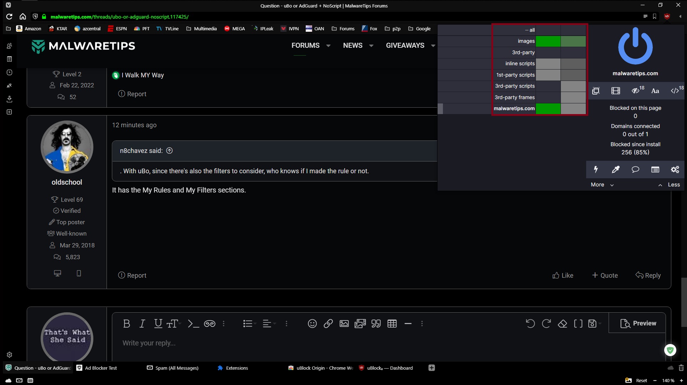Image resolution: width=687 pixels, height=385 pixels.
Task: Switch to uBlock₀ — Dashboard tab
Action: [x=390, y=368]
